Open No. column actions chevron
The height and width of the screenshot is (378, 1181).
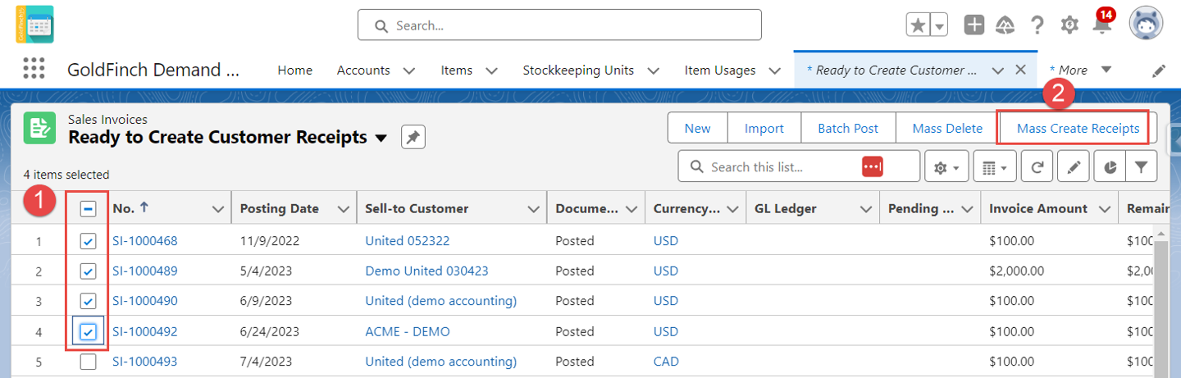point(218,209)
